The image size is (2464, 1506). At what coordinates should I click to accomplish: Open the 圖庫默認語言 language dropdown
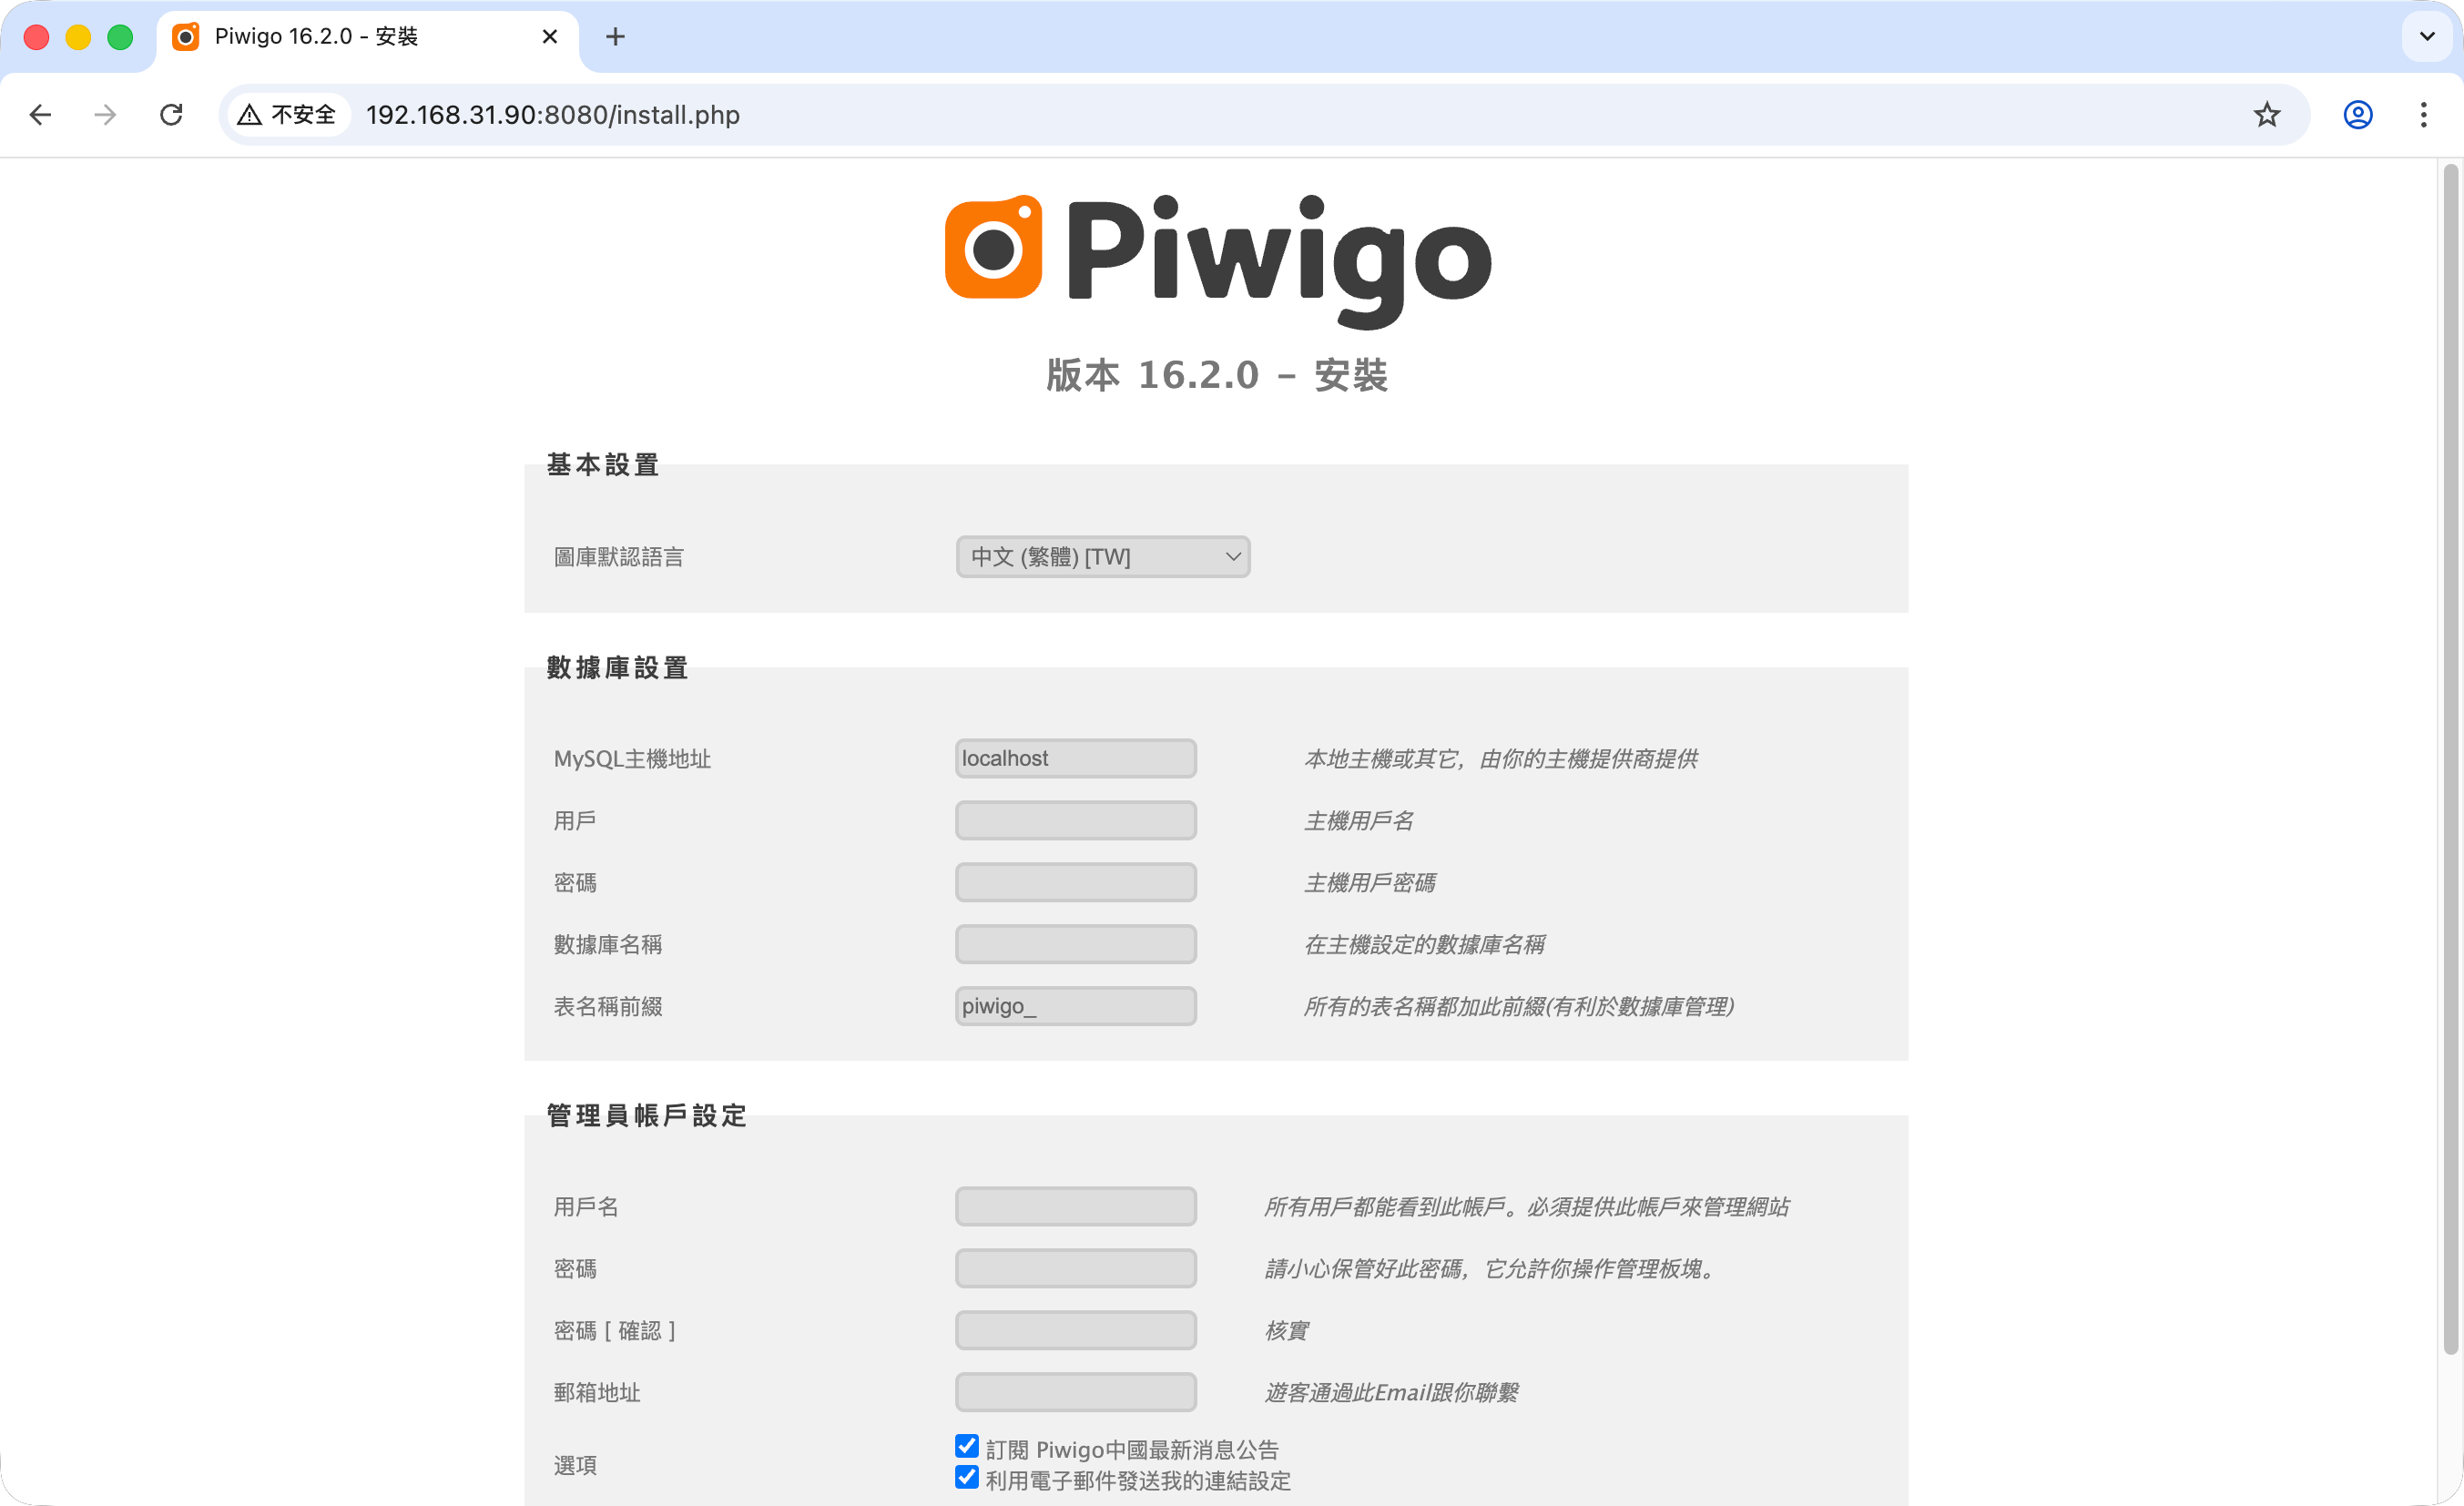pos(1102,557)
